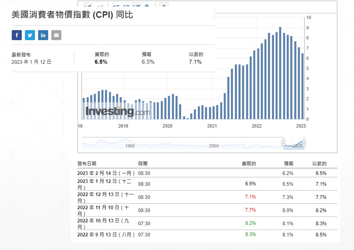This screenshot has width=354, height=250.
Task: Click the 07:30 time in the September row
Action: click(144, 235)
